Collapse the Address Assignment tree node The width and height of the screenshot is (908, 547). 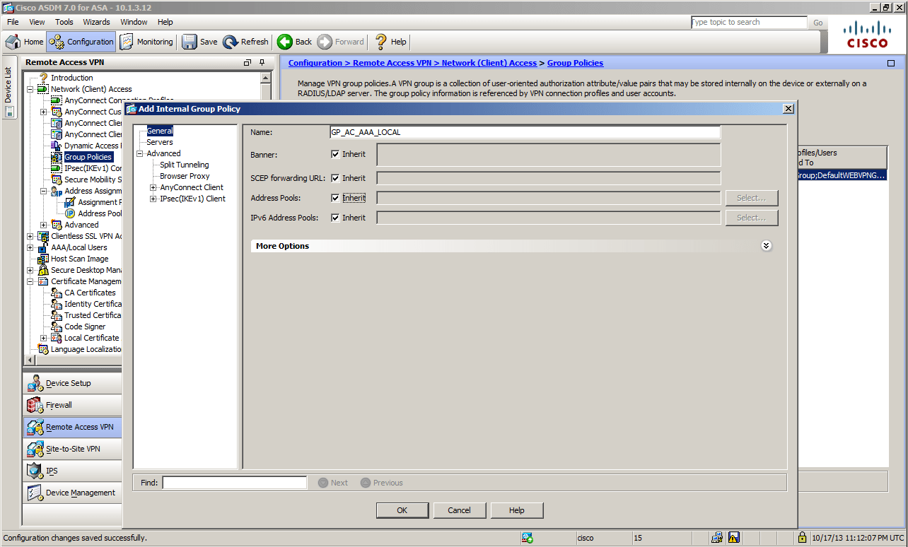[x=44, y=191]
